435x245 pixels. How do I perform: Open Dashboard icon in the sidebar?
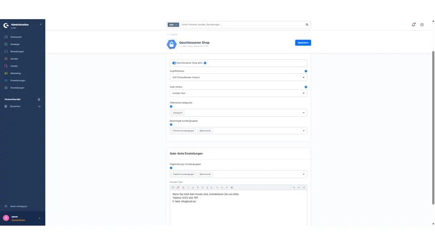(6, 37)
